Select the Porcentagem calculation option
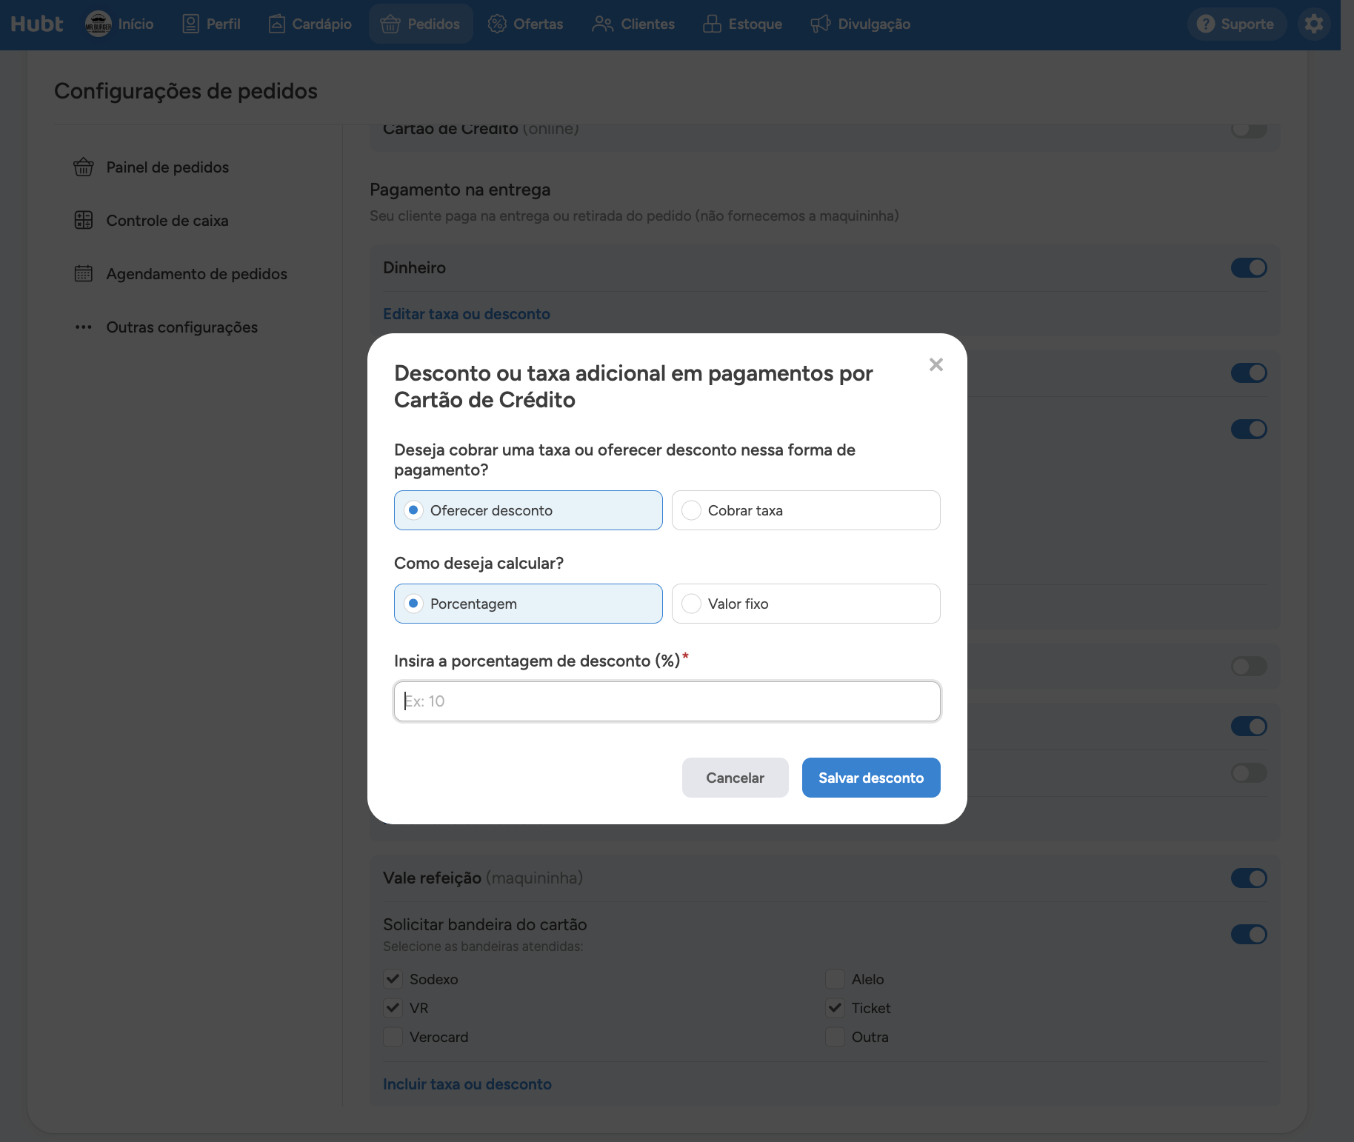The height and width of the screenshot is (1142, 1354). [x=528, y=604]
